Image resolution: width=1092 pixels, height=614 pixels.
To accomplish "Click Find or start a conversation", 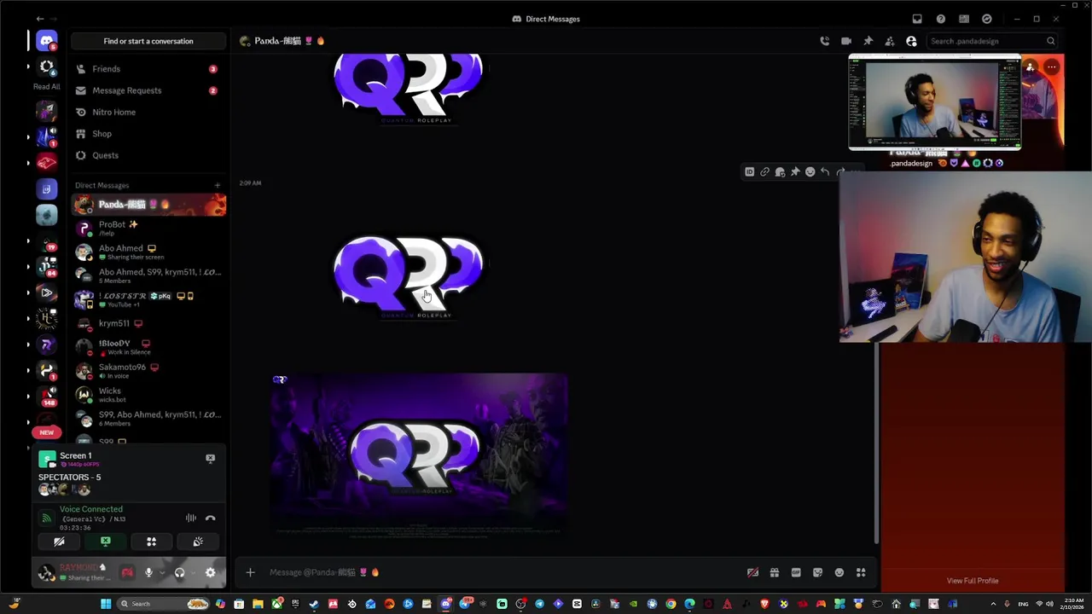I will point(148,41).
